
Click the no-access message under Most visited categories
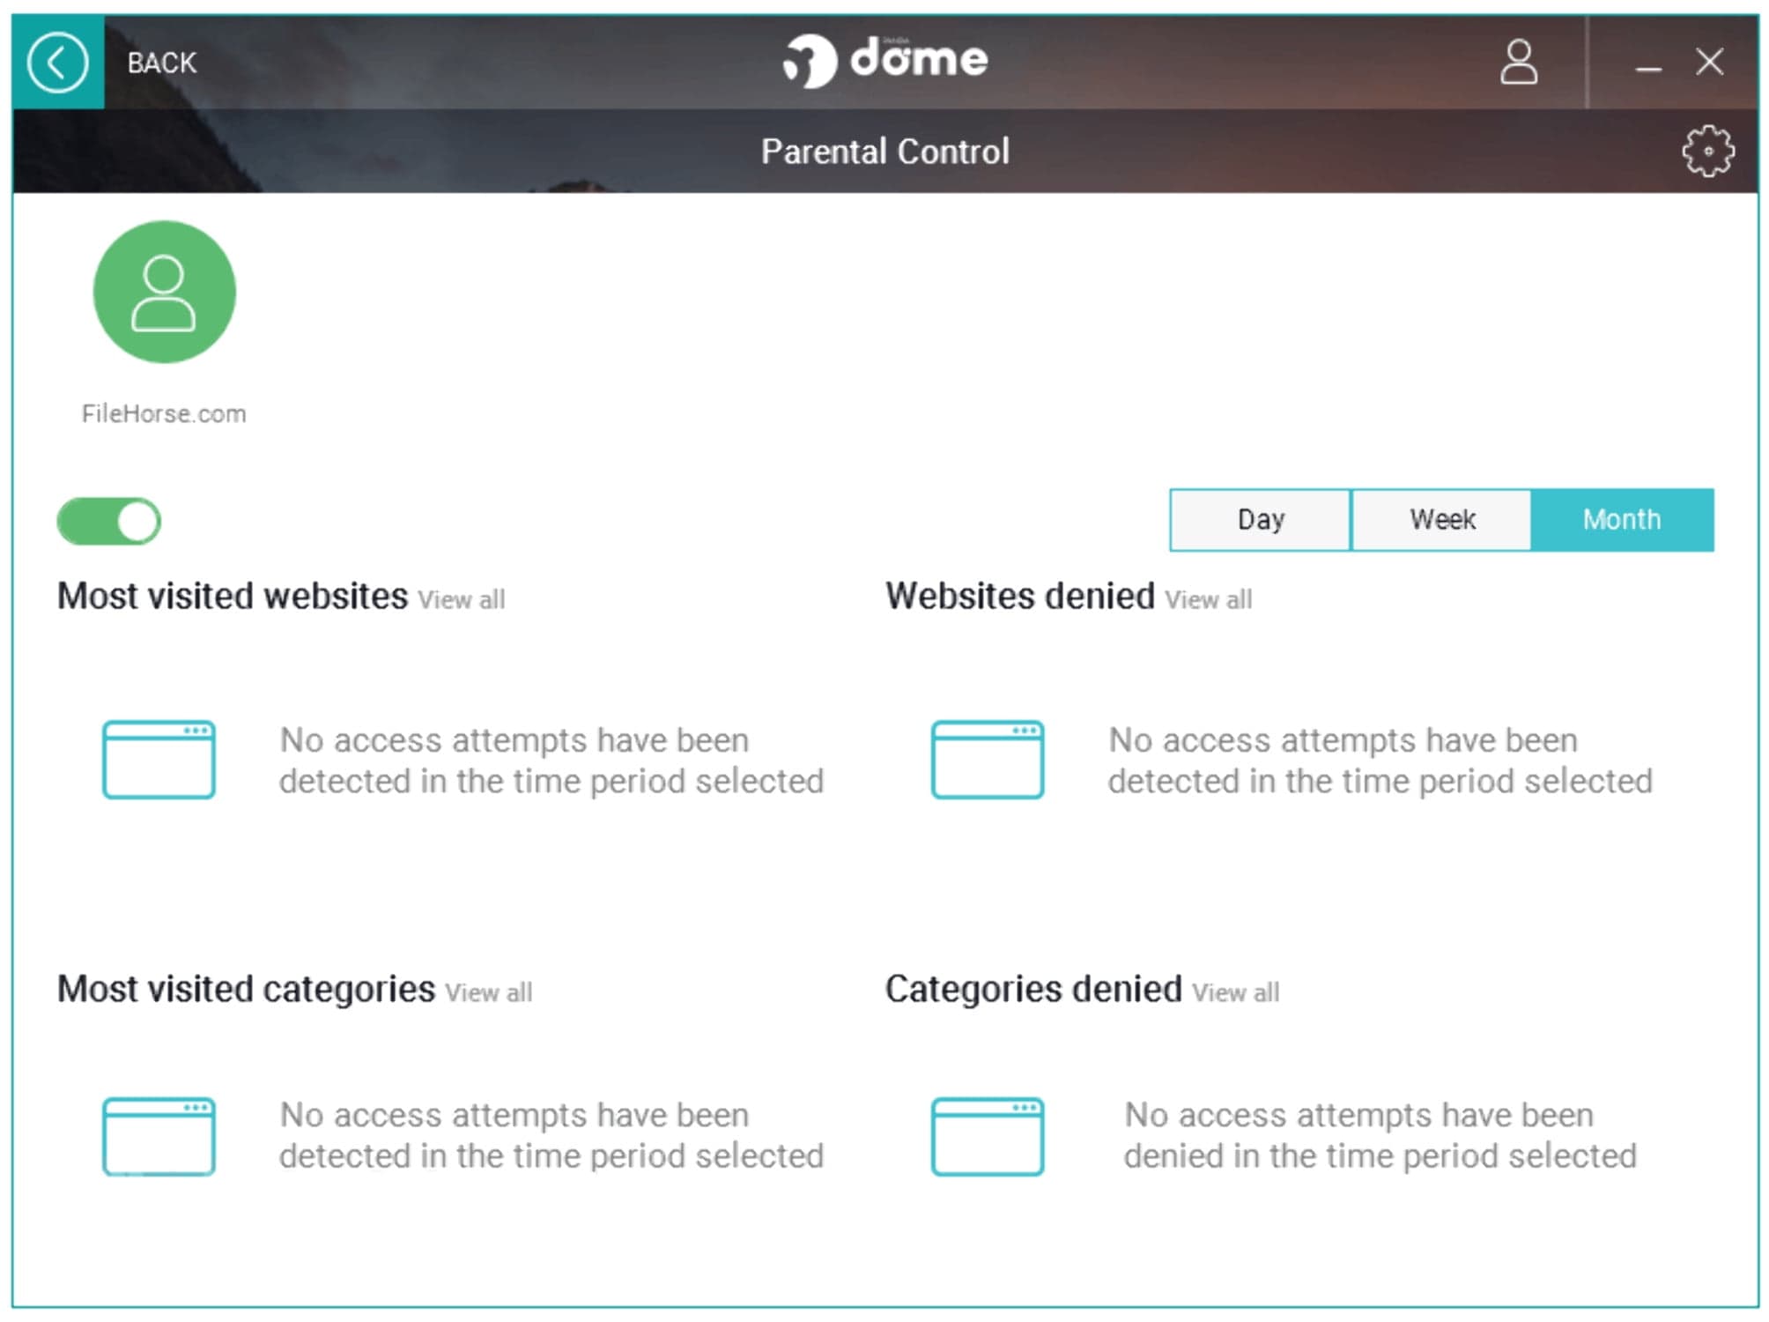(551, 1136)
